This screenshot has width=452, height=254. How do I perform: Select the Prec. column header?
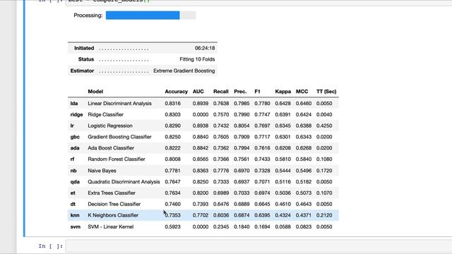tap(240, 92)
